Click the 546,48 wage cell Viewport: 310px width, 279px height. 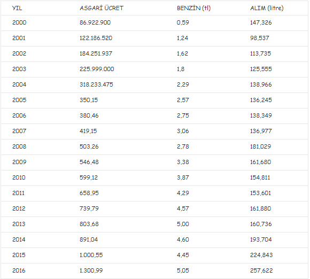click(89, 162)
